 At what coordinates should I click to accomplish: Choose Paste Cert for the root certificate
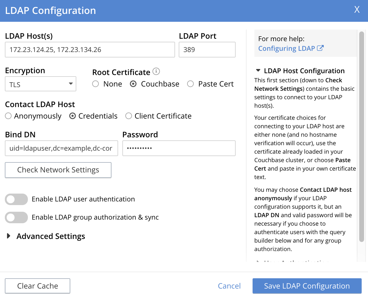[190, 84]
